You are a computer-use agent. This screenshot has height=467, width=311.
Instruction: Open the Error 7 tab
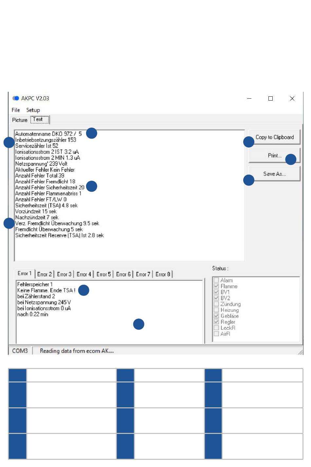pos(143,274)
